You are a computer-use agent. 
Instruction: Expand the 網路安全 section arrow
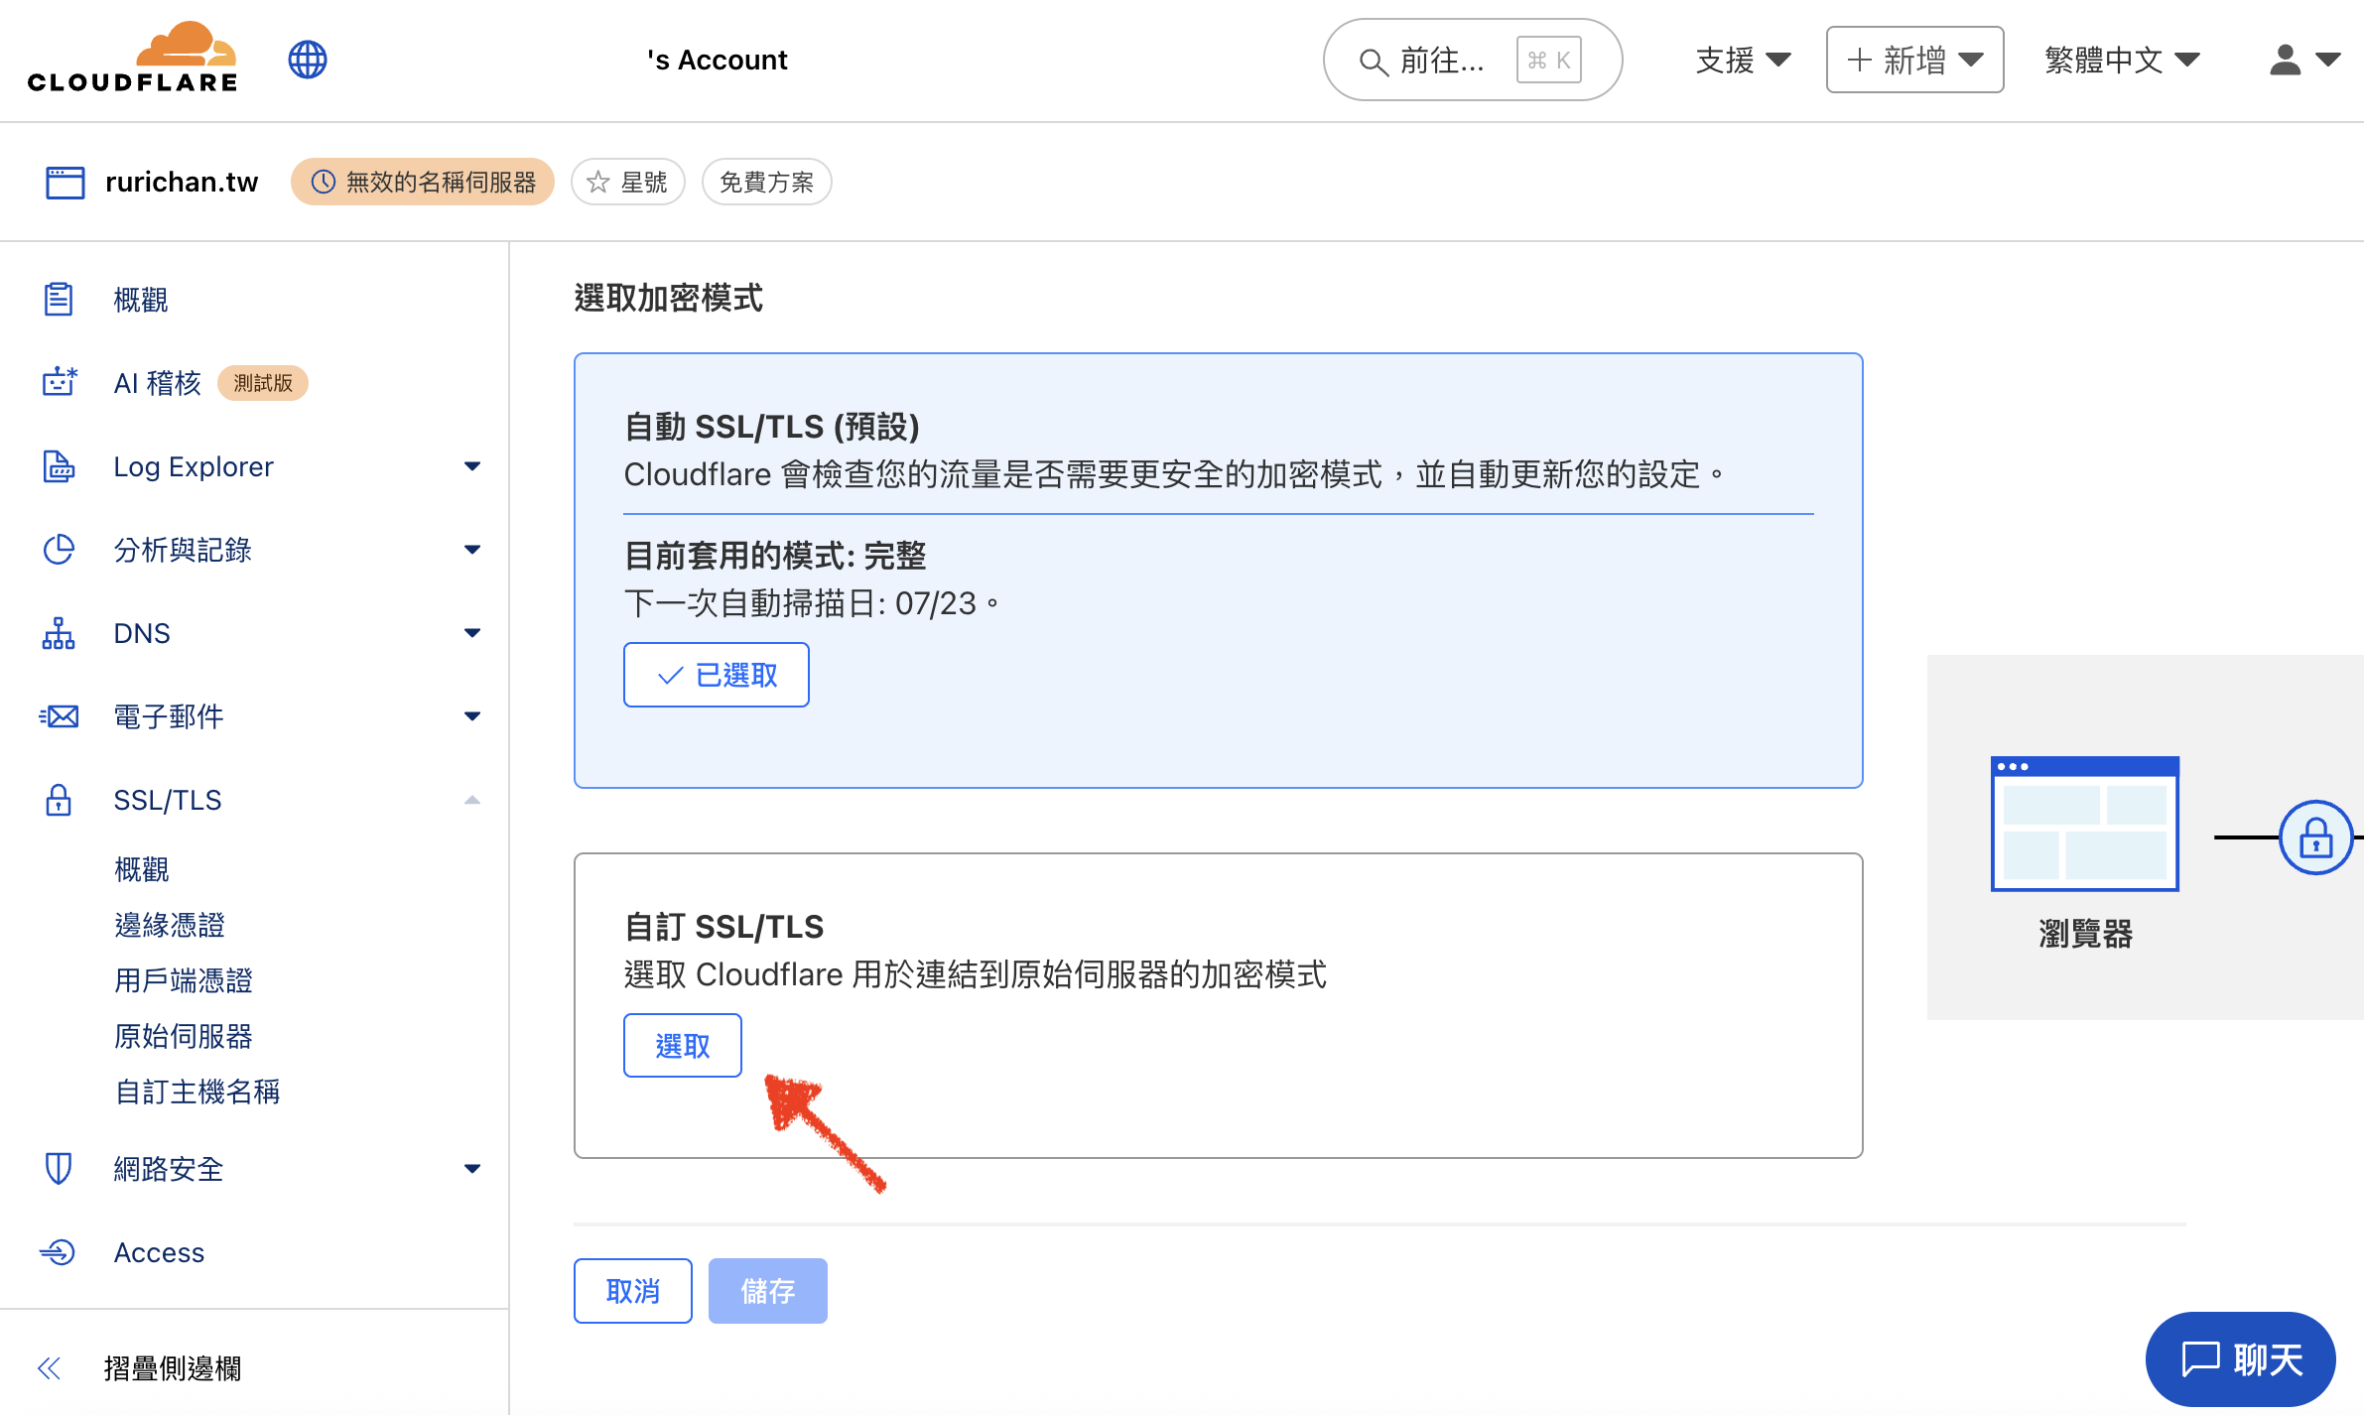(x=472, y=1169)
